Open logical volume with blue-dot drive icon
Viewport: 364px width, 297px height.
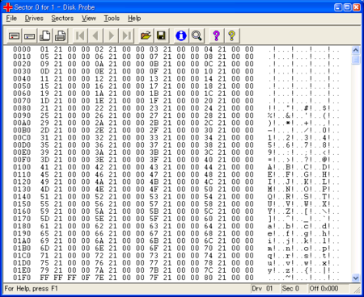29,36
